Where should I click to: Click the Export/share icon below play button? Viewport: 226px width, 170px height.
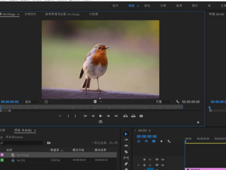[101, 122]
